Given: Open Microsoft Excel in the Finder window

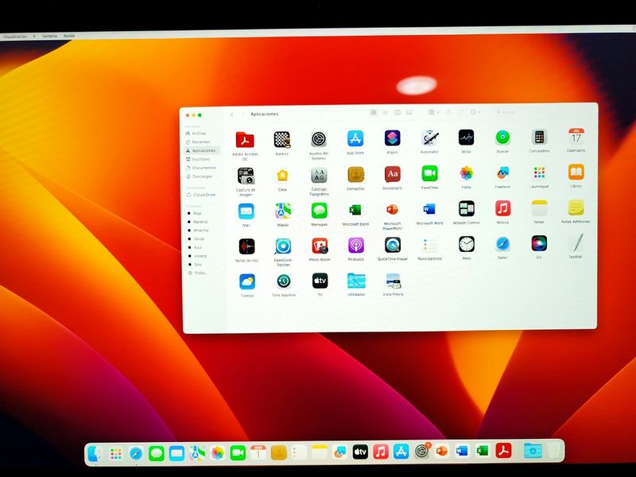Looking at the screenshot, I should (355, 210).
